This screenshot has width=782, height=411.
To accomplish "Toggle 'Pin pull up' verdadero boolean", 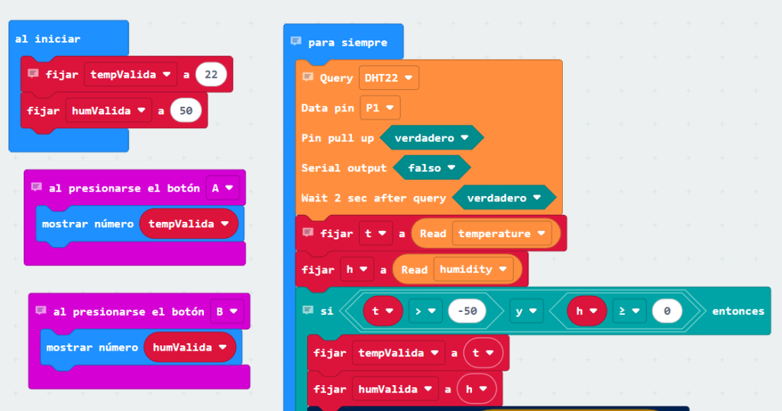I will coord(431,138).
